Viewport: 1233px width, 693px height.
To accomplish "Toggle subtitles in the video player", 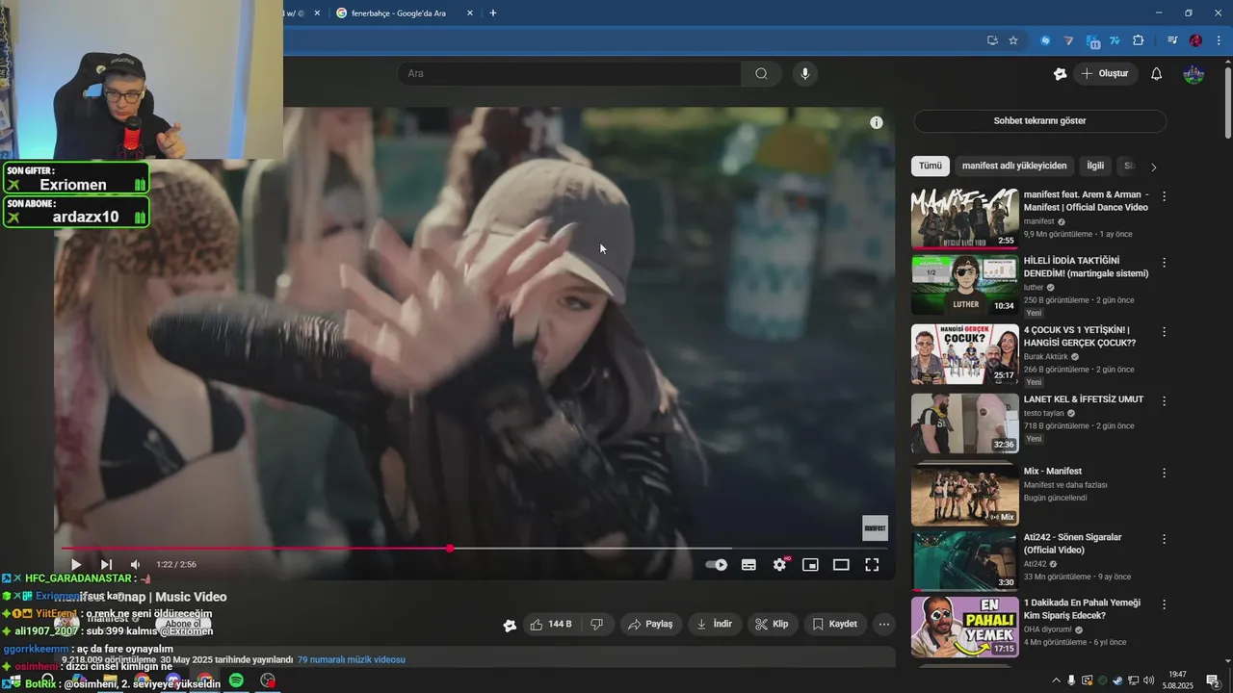I will pos(748,565).
